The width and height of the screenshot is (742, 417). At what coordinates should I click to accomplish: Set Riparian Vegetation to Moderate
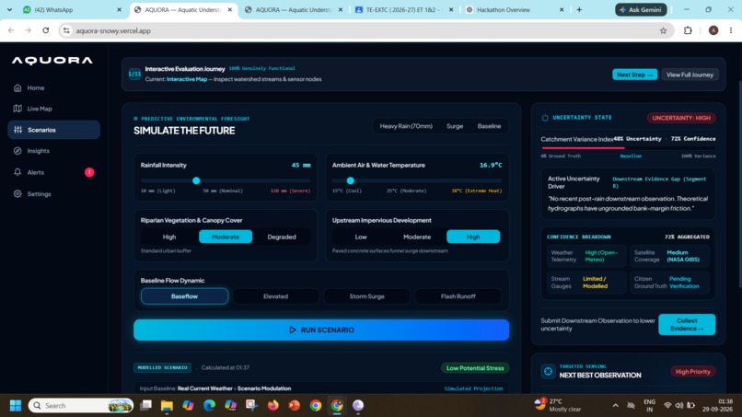click(226, 237)
